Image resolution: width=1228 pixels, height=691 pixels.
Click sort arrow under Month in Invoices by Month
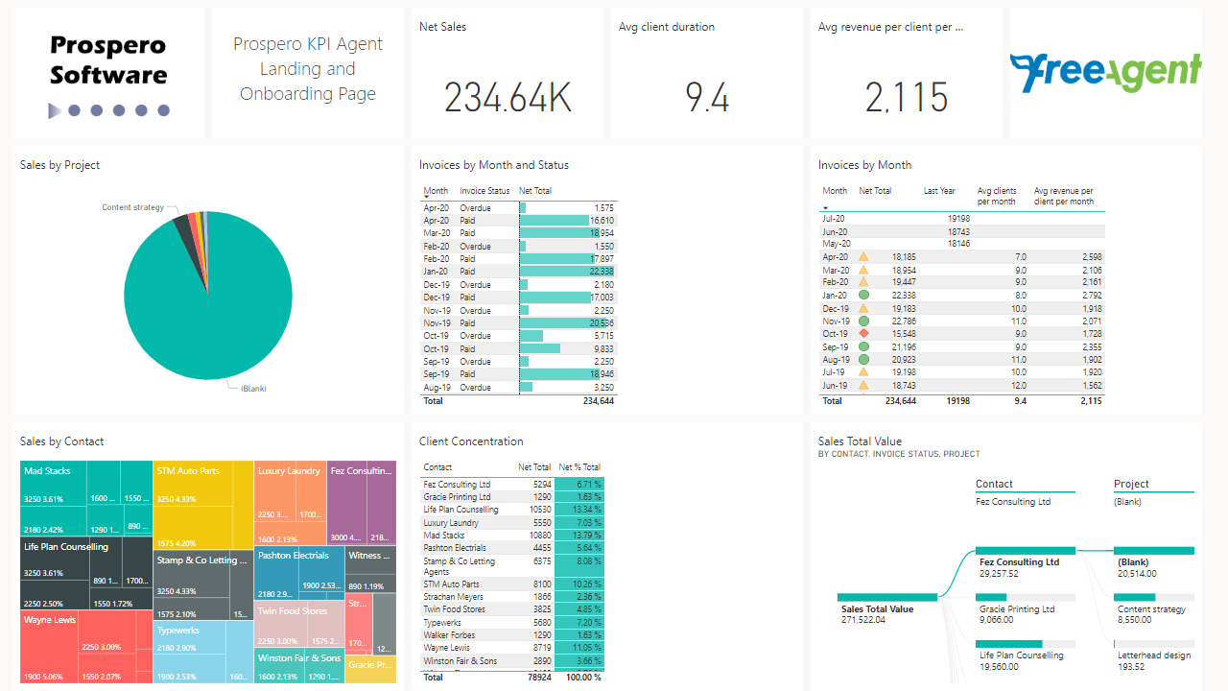(x=826, y=207)
